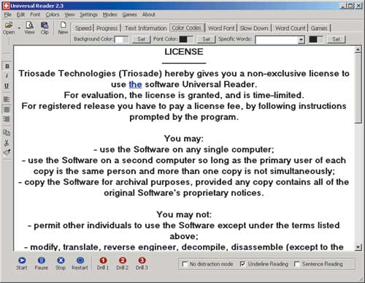365x283 pixels.
Task: Align text right using the side toolbar
Action: 7,119
